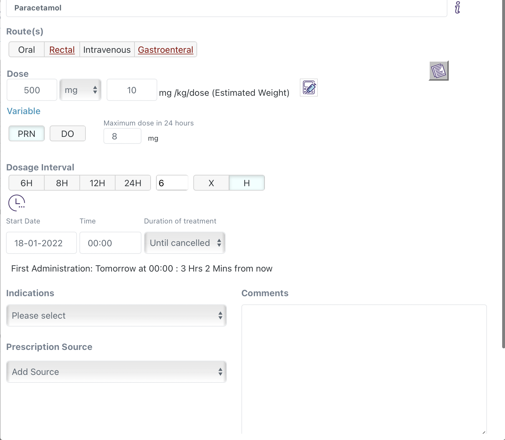Screen dimensions: 505x440
Task: Select the 24H dosage interval
Action: pos(133,183)
